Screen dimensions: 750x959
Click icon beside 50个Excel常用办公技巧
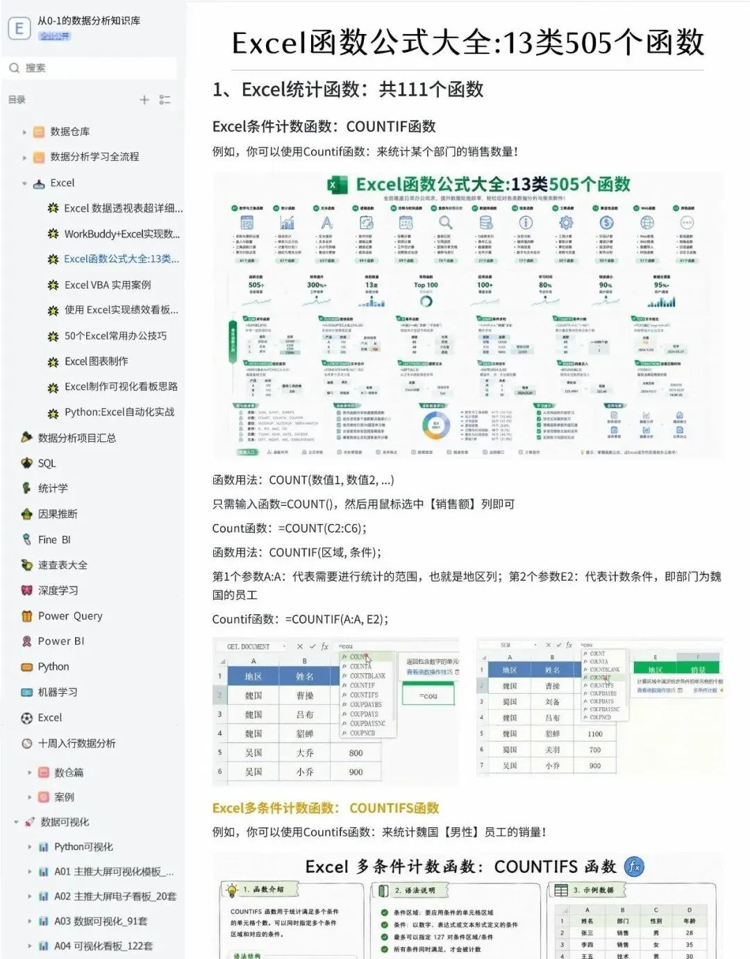53,336
